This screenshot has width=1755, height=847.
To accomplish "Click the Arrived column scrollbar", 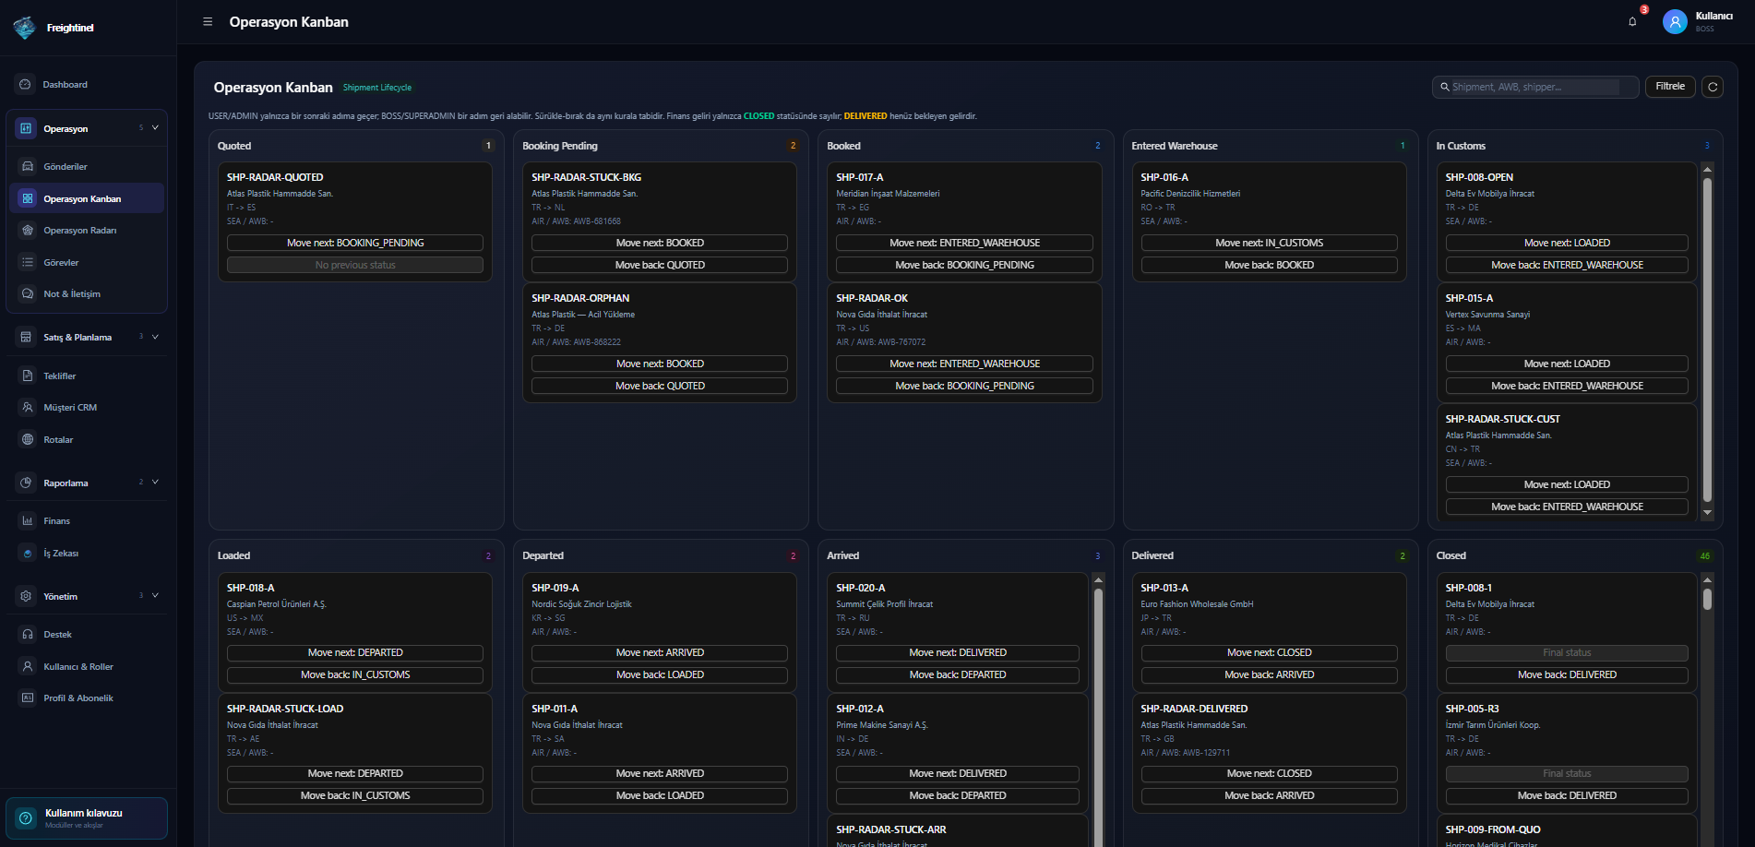I will coord(1098,717).
